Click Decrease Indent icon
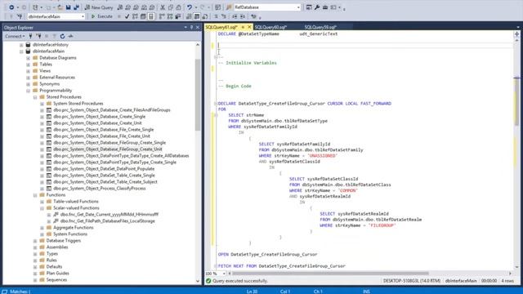The height and width of the screenshot is (294, 523). [x=235, y=16]
